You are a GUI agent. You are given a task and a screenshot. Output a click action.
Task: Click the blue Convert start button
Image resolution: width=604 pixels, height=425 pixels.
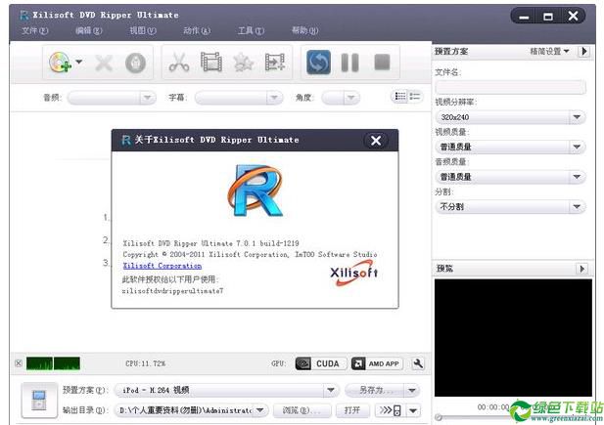pyautogui.click(x=318, y=63)
